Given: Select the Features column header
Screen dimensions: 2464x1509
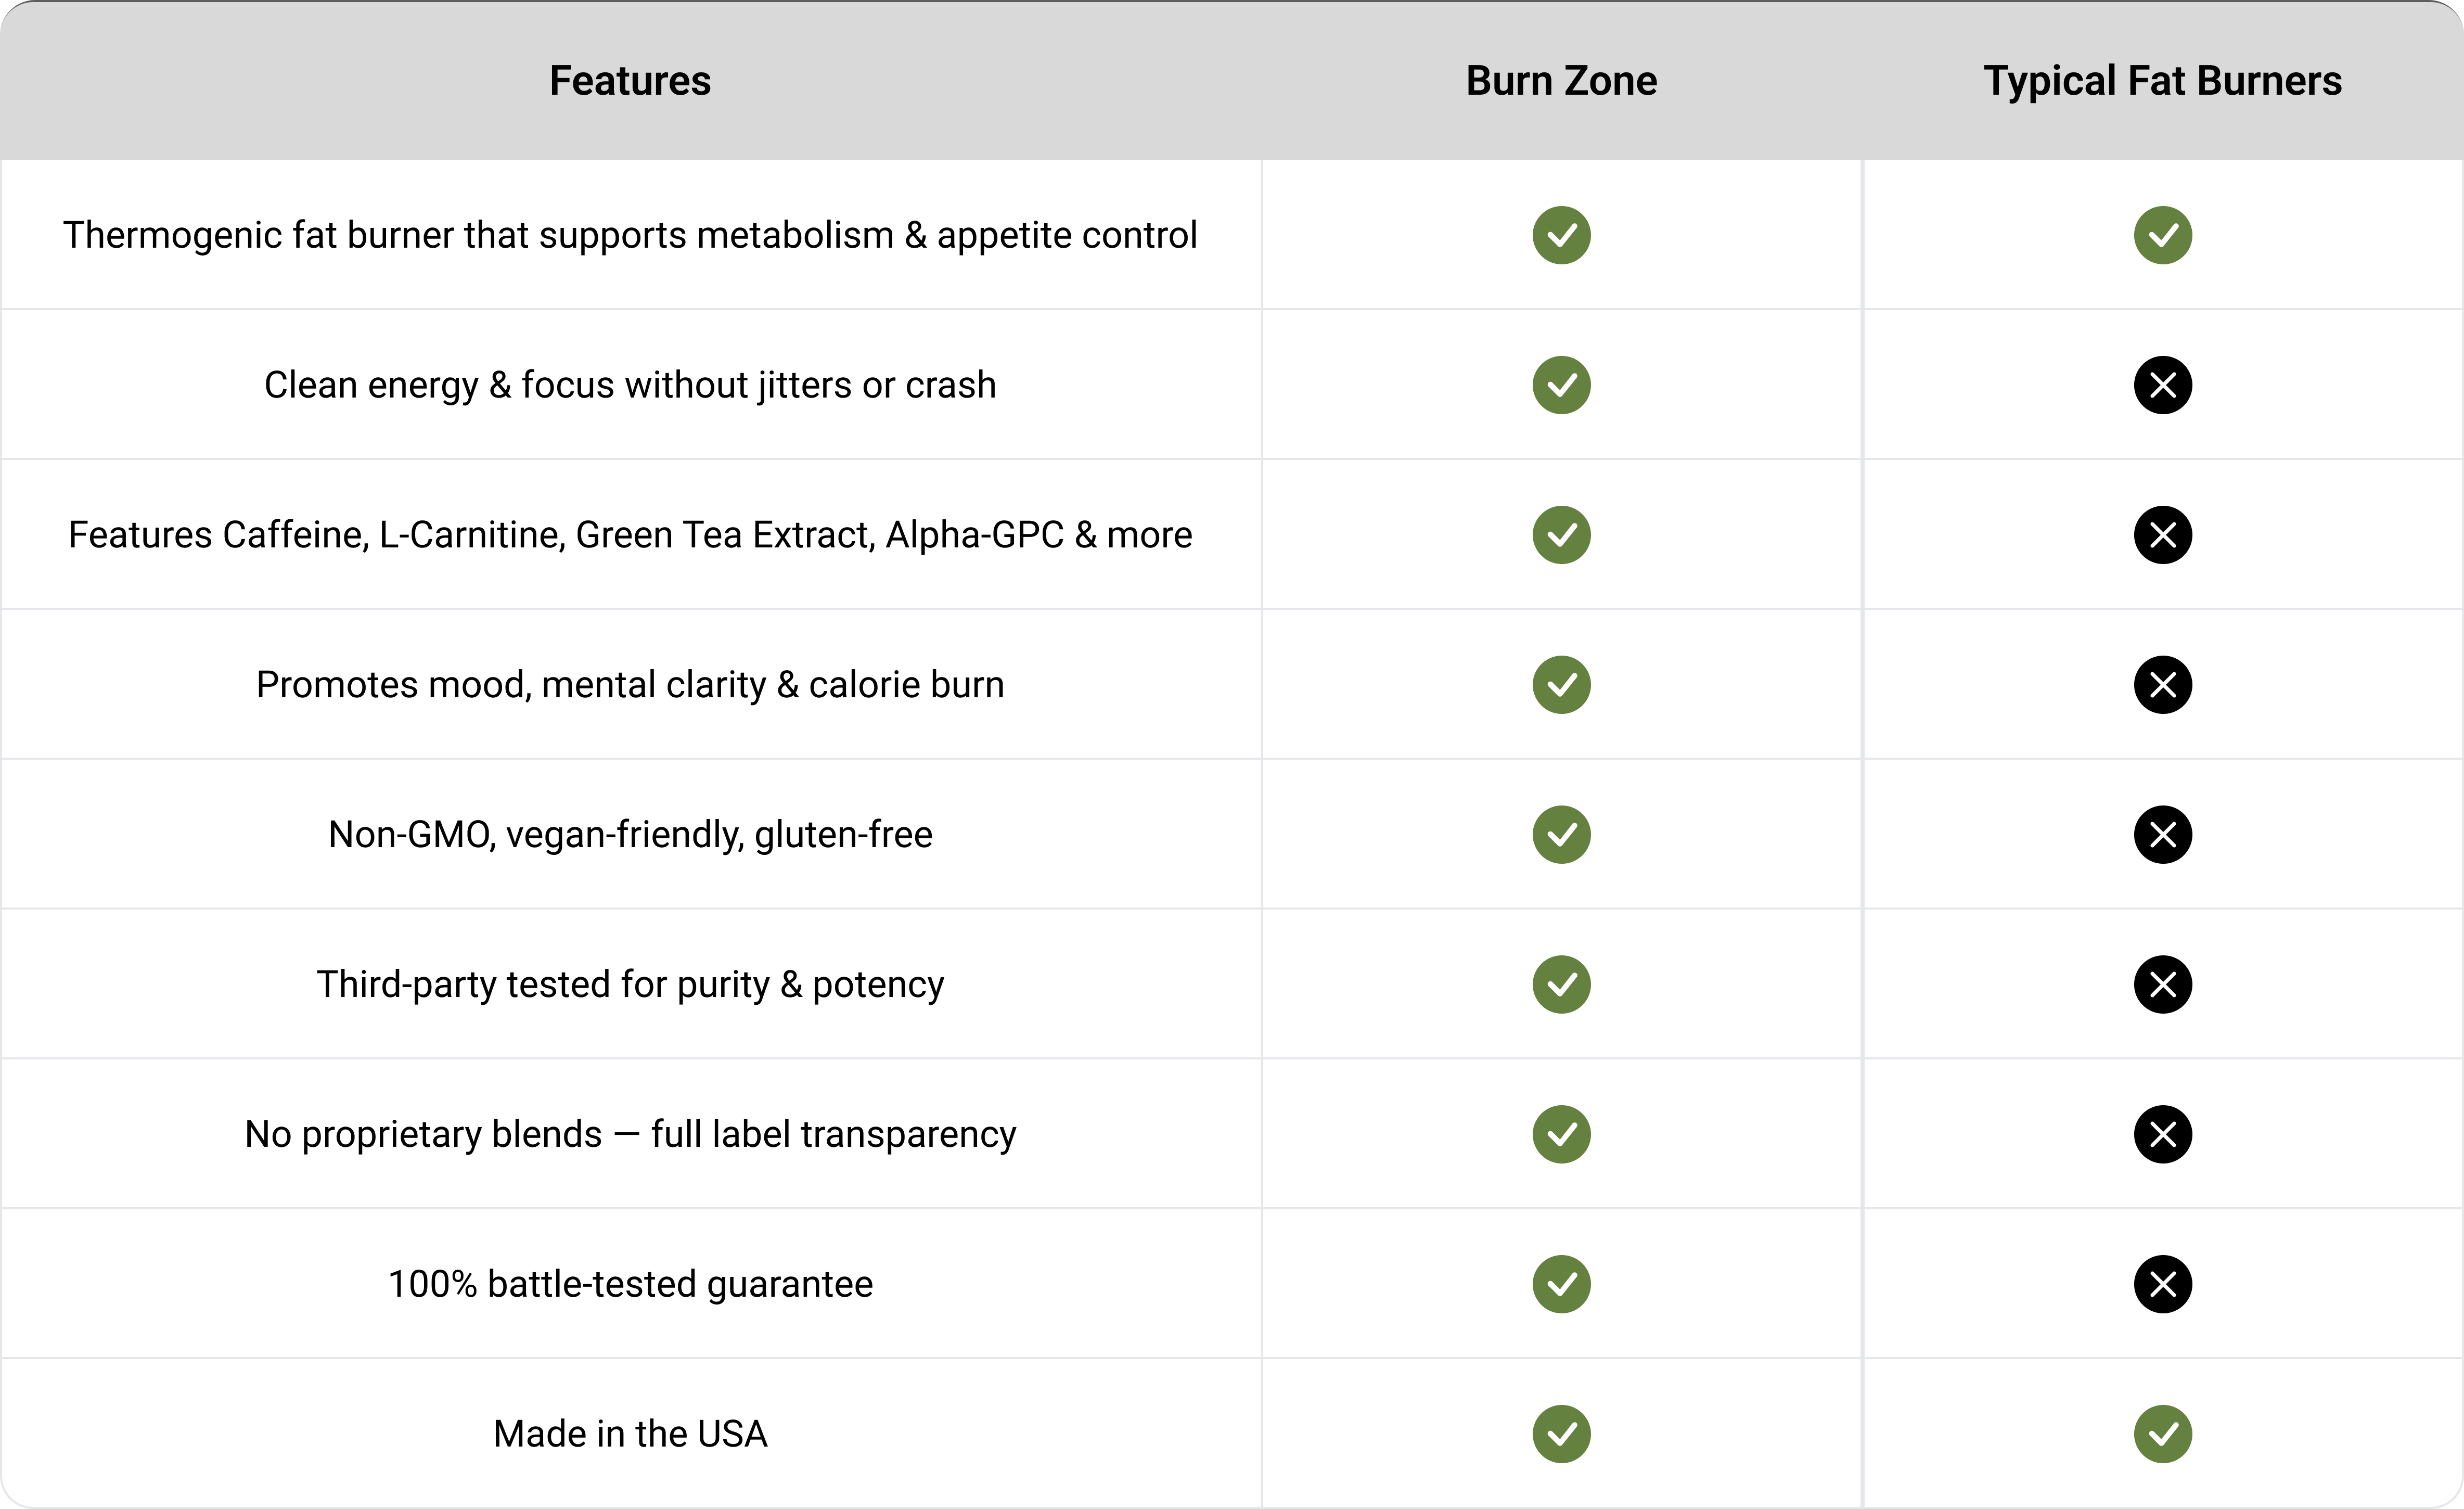Looking at the screenshot, I should point(630,81).
